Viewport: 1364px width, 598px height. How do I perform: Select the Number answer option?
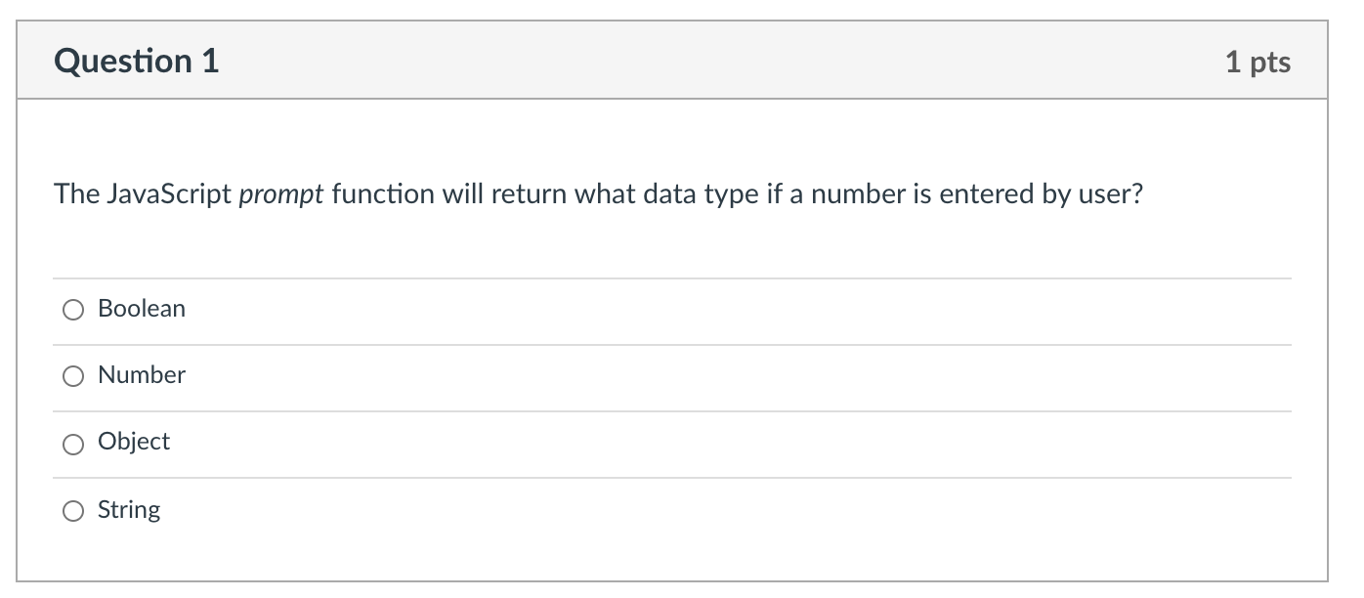pos(73,375)
